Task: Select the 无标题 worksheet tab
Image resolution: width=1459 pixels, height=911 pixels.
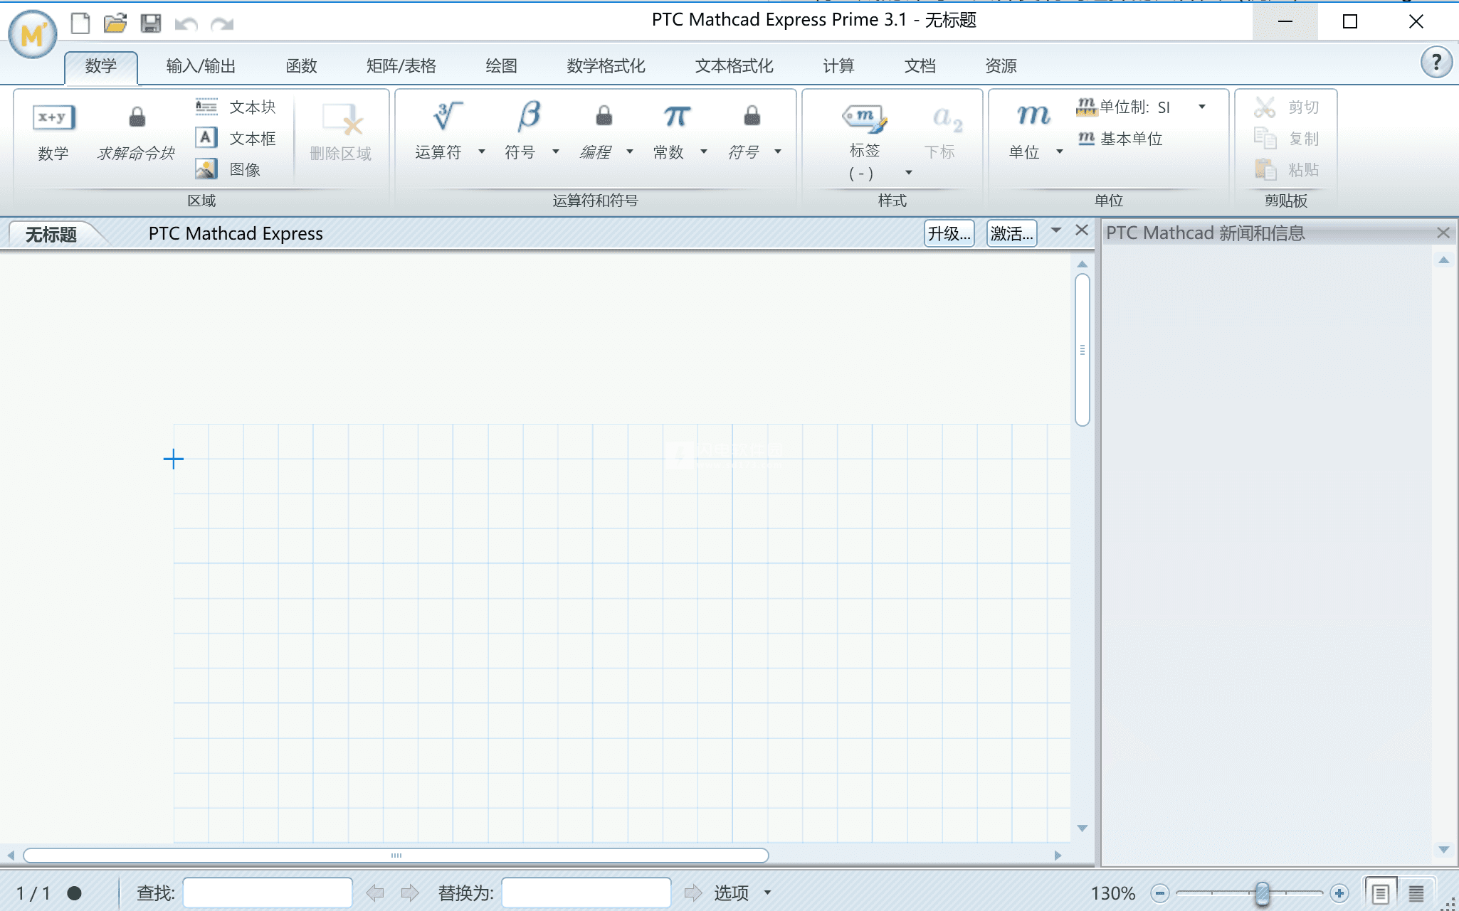Action: (51, 234)
